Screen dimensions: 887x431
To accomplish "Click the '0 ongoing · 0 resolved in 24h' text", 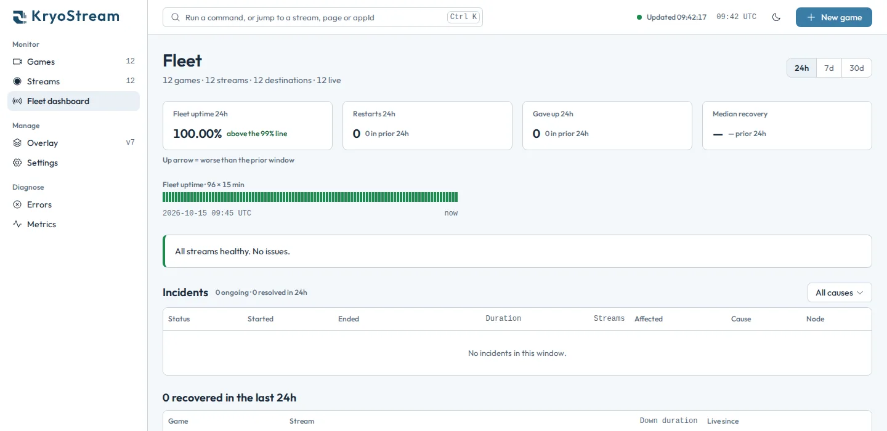I will [261, 292].
